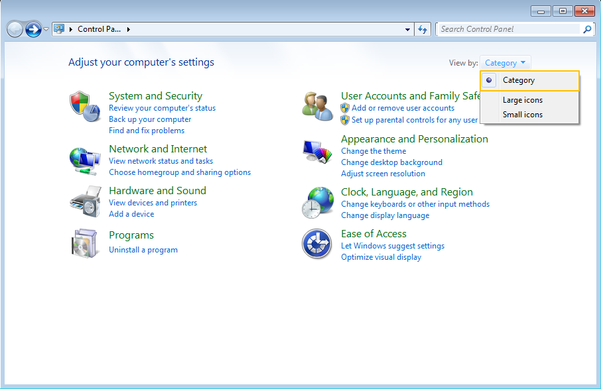Open Choose homegroup and sharing options
This screenshot has height=389, width=601.
180,172
